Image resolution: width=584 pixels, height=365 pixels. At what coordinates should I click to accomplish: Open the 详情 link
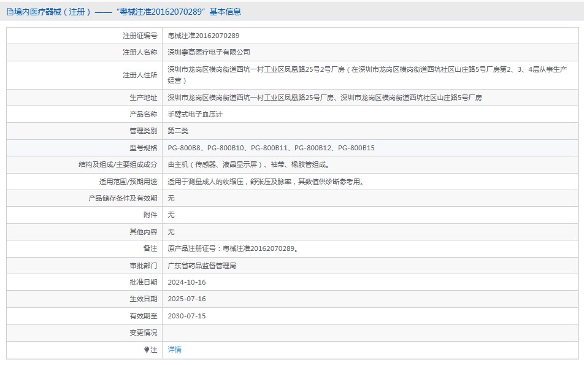[x=175, y=350]
